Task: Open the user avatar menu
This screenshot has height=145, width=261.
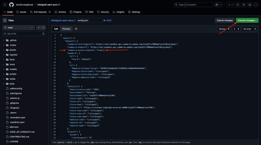Action: point(256,5)
